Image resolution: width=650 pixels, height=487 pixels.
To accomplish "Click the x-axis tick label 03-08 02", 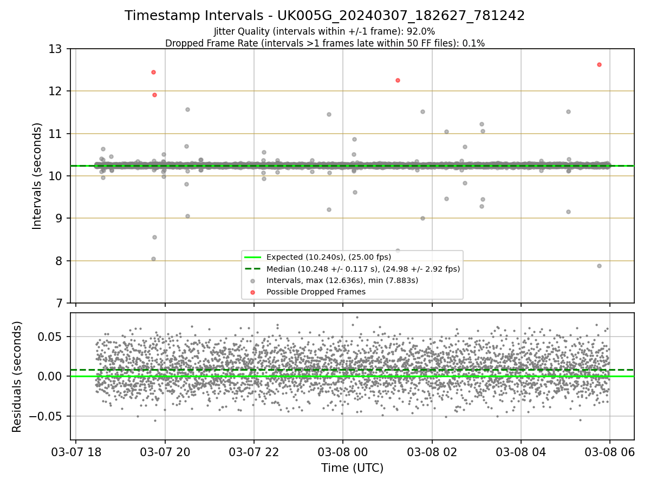I will click(x=432, y=452).
